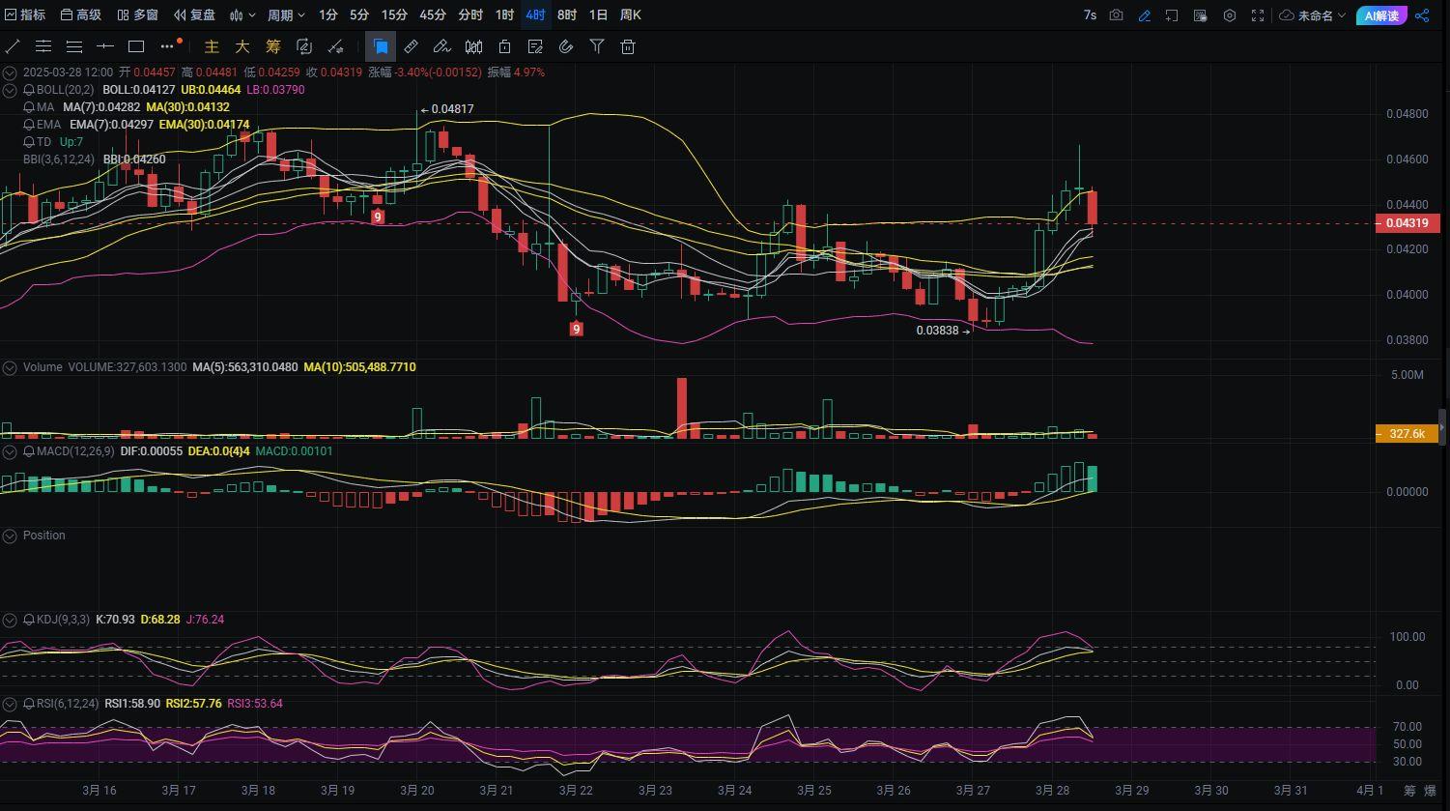Start 复盘 replay mode

point(194,14)
